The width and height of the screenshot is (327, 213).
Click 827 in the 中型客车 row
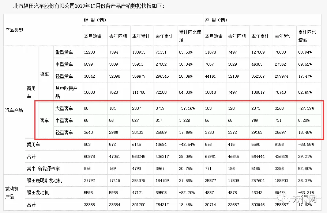pyautogui.click(x=136, y=120)
